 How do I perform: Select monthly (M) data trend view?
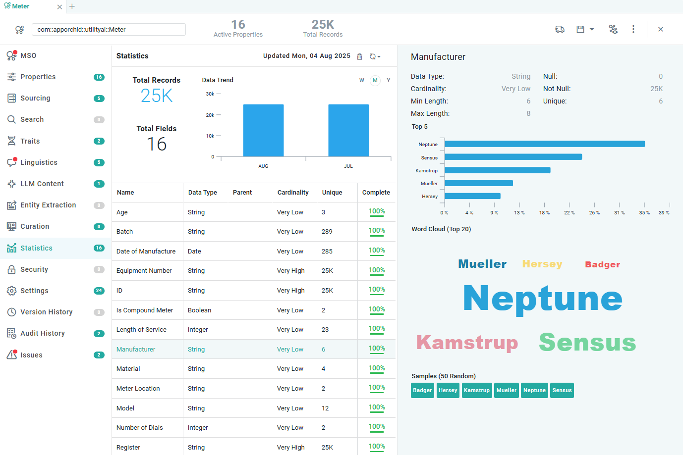[x=375, y=80]
